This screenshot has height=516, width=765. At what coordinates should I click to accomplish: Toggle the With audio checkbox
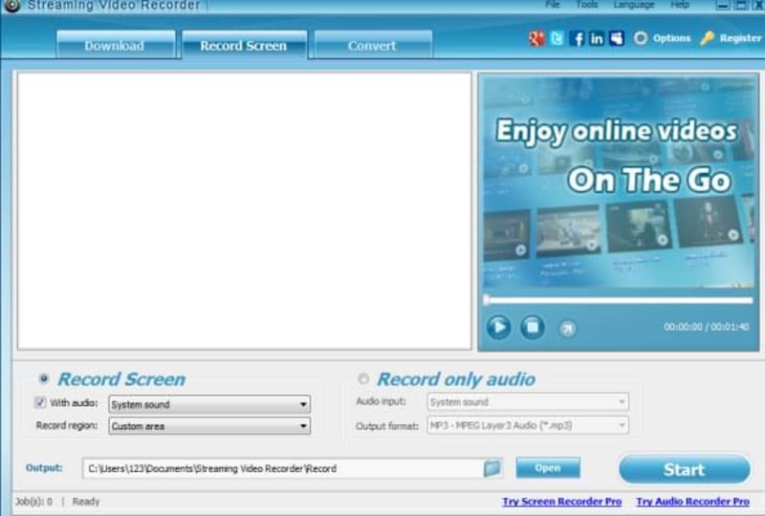(40, 402)
